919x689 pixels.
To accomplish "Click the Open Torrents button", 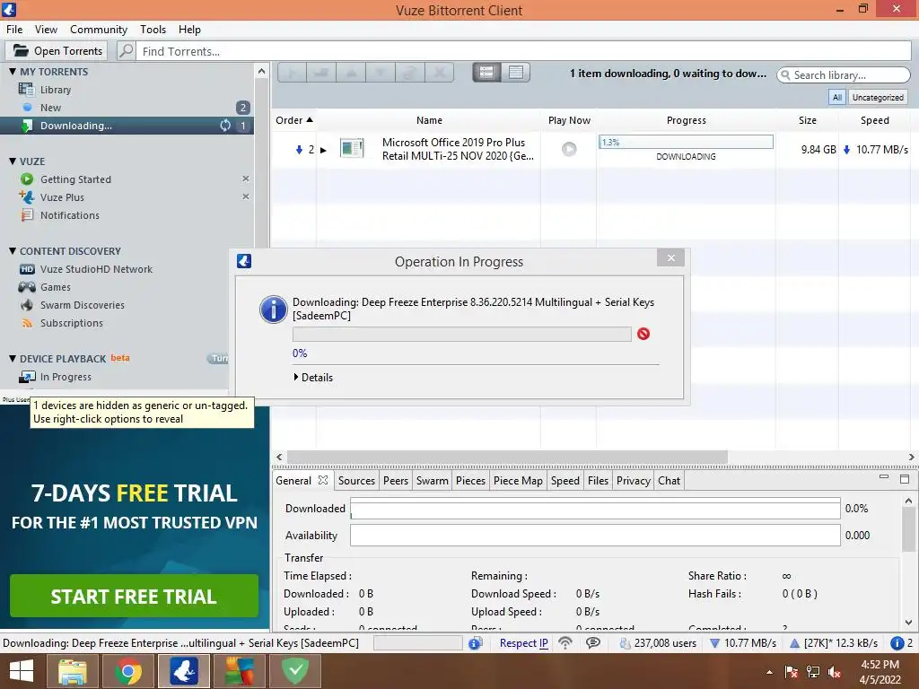I will [57, 51].
